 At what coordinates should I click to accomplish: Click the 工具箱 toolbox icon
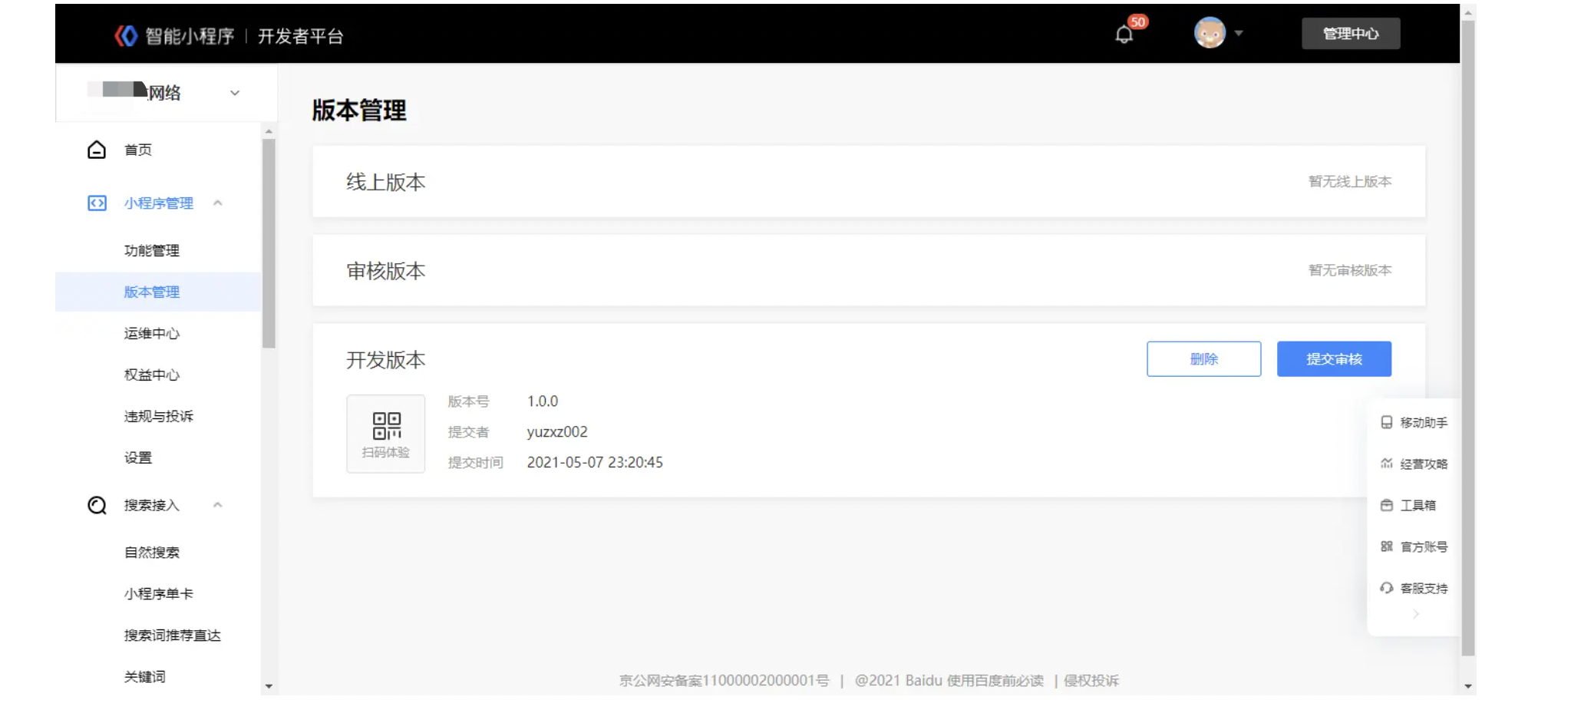tap(1386, 505)
